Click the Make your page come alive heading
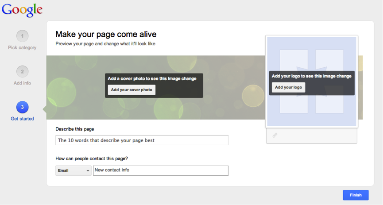The width and height of the screenshot is (383, 205). [106, 34]
